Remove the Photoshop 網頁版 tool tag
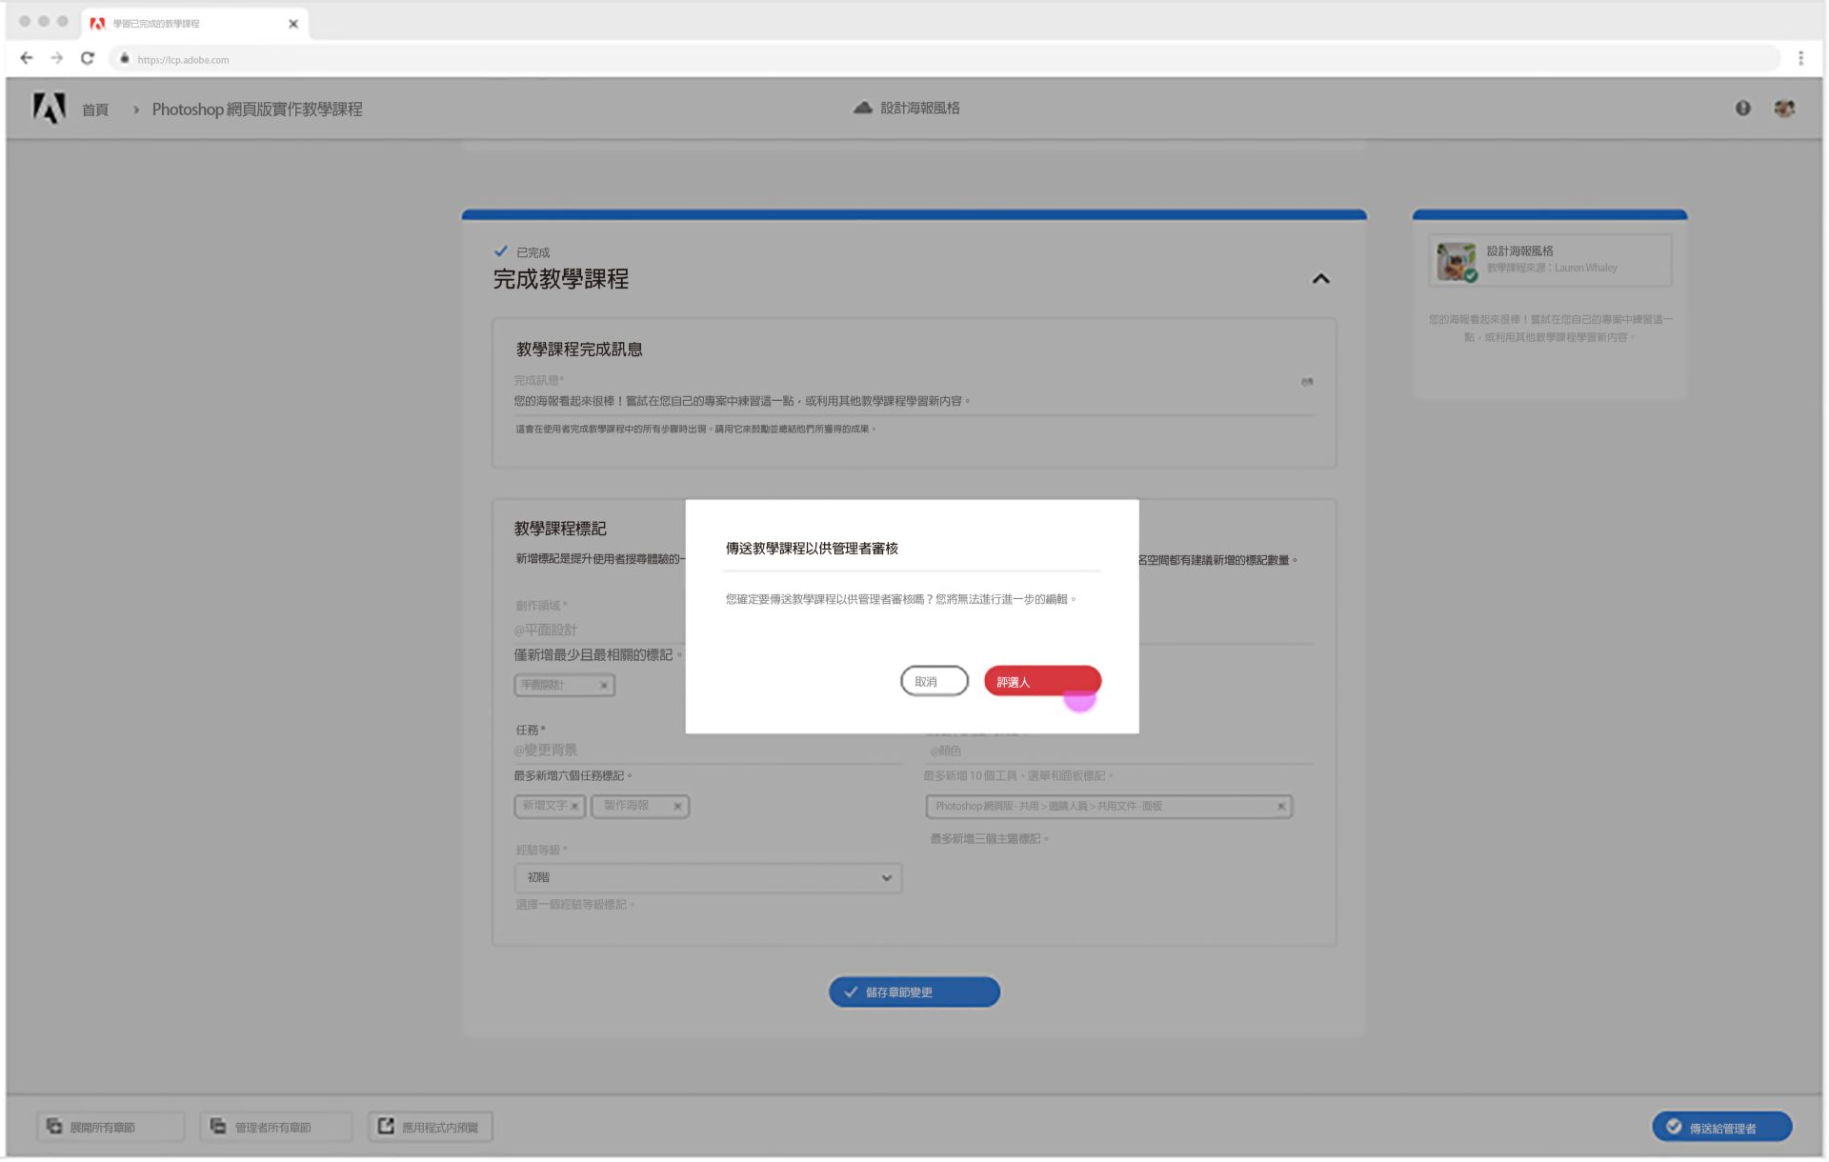 1280,807
